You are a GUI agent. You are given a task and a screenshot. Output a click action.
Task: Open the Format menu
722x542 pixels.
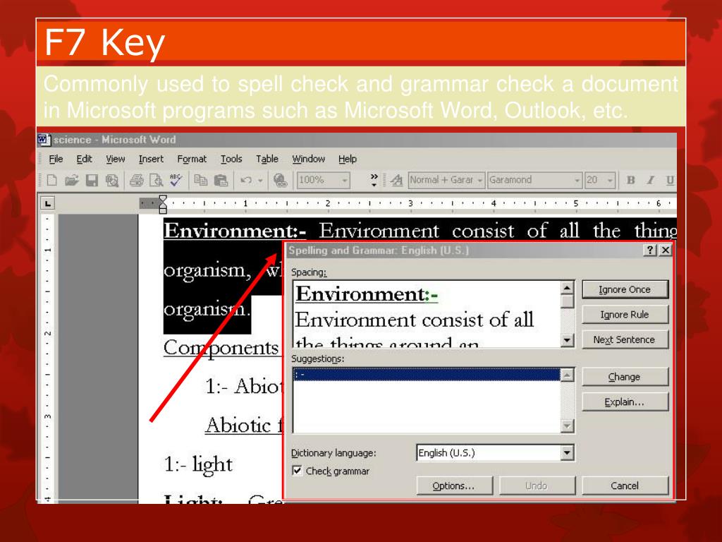tap(192, 159)
